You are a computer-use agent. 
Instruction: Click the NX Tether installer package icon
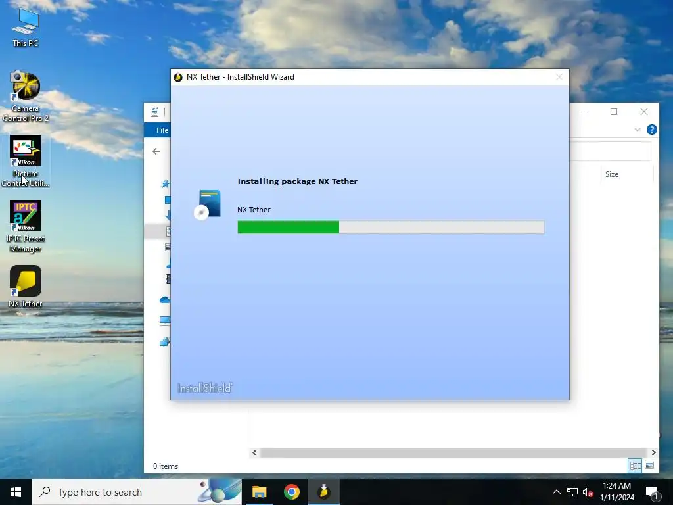(x=207, y=205)
